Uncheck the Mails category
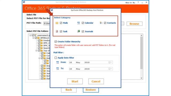This screenshot has height=96, width=171. point(61,23)
